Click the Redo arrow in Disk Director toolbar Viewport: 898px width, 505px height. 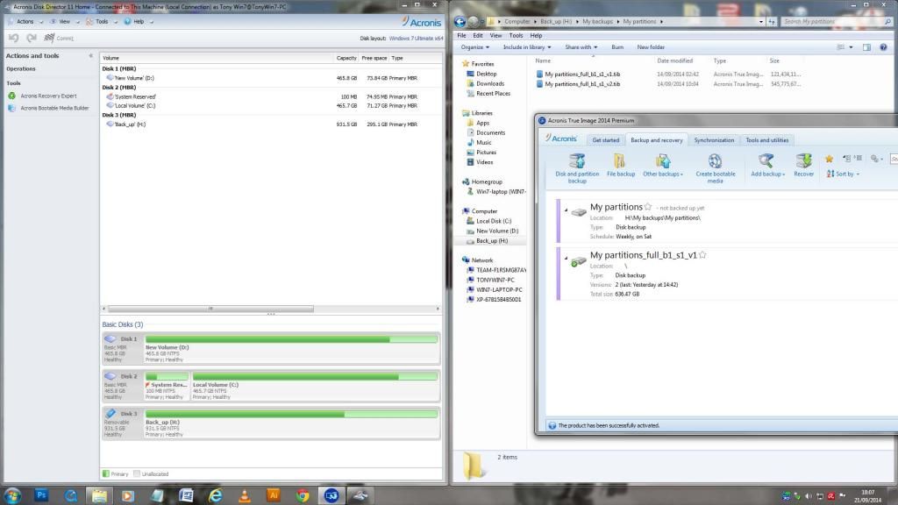pos(32,38)
